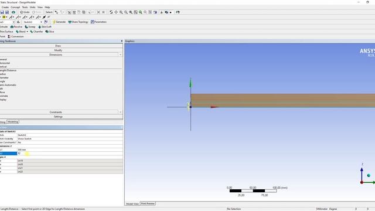The width and height of the screenshot is (375, 211).
Task: Click the ISO ball in the triad
Action: pyautogui.click(x=369, y=176)
